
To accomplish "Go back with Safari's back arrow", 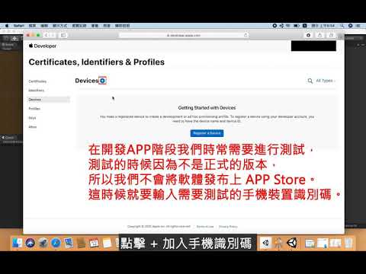I will 47,35.
